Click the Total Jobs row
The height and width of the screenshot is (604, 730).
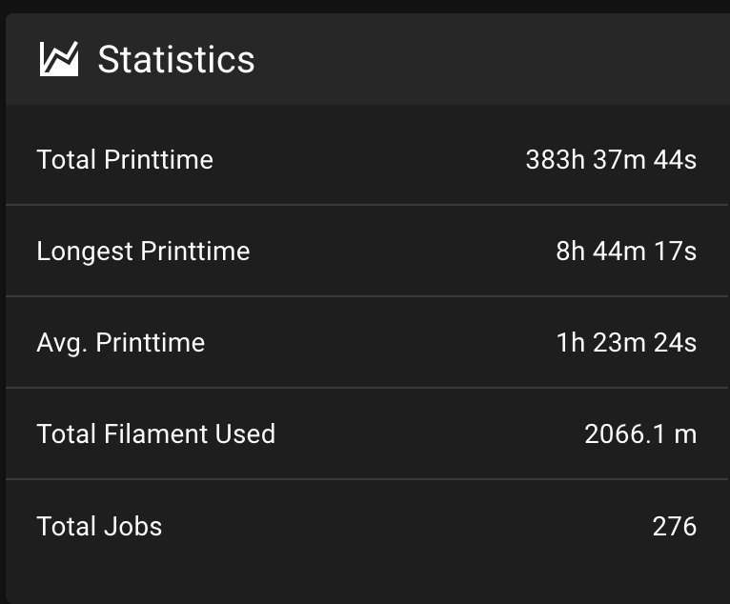coord(368,526)
